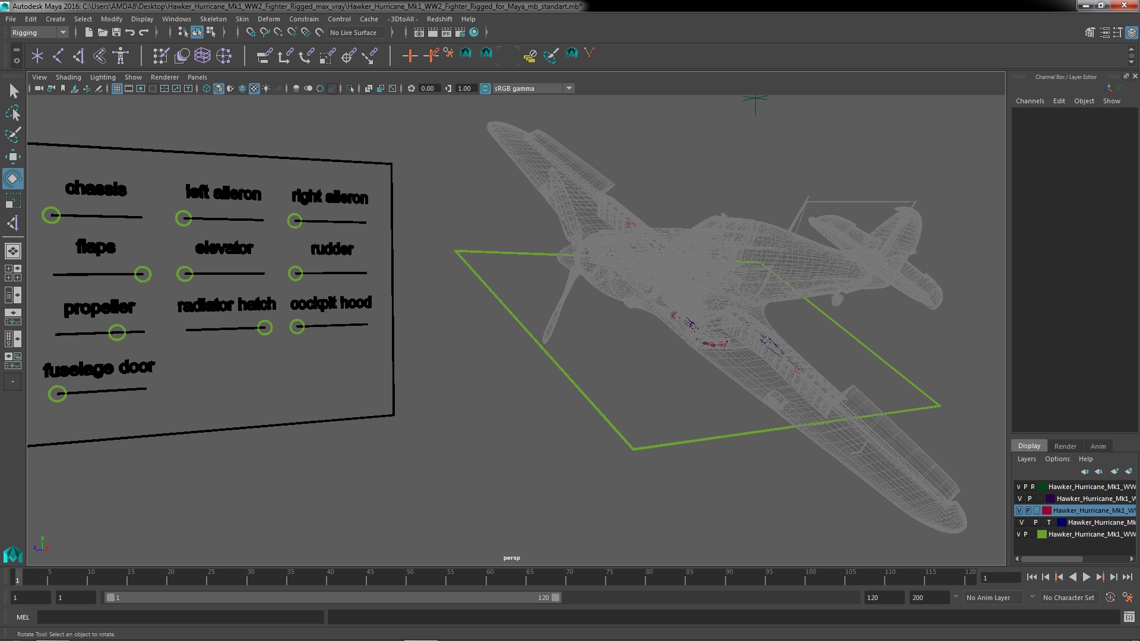This screenshot has width=1140, height=641.
Task: Click the Undo arrow icon
Action: point(130,33)
